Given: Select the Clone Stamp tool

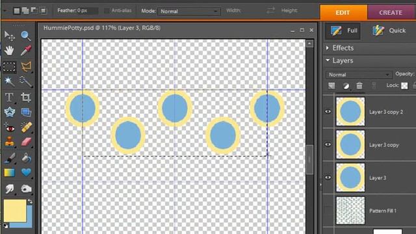Looking at the screenshot, I should click(10, 142).
